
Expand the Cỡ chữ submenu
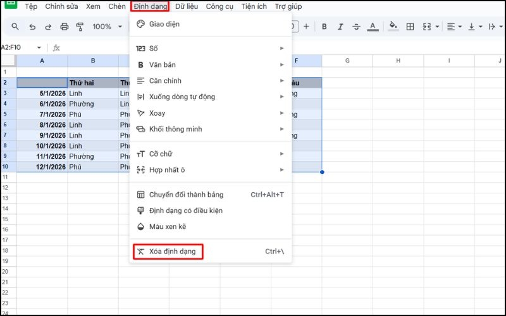pos(211,154)
